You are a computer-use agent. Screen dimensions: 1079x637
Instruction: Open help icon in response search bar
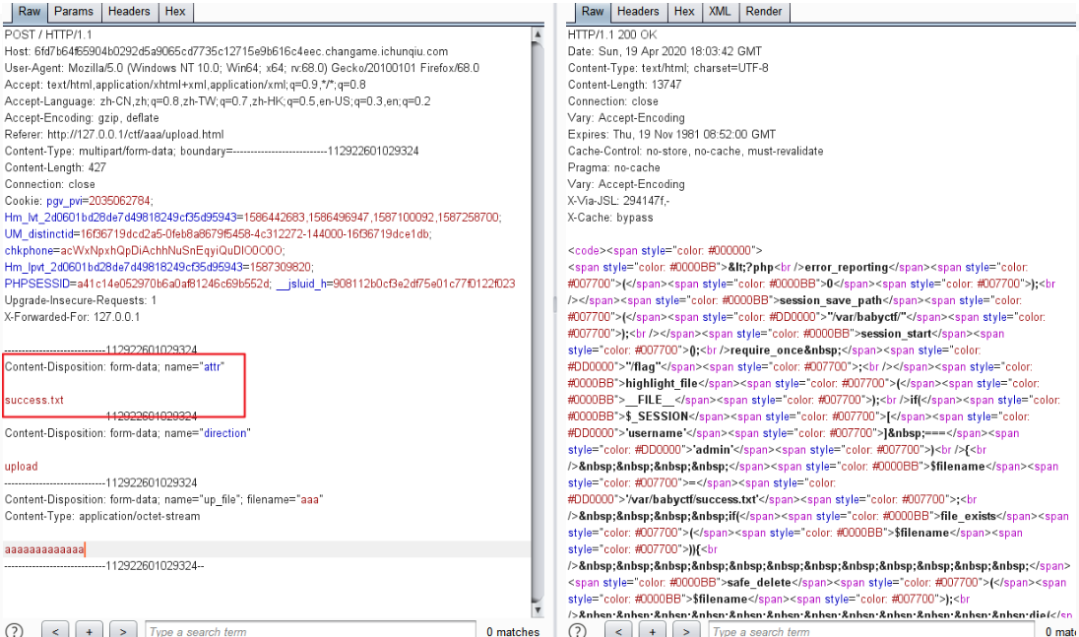click(x=579, y=630)
